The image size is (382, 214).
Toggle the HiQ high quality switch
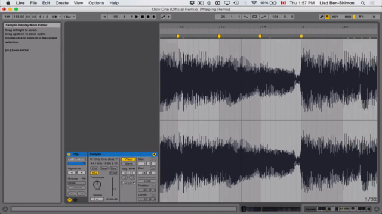(x=94, y=173)
